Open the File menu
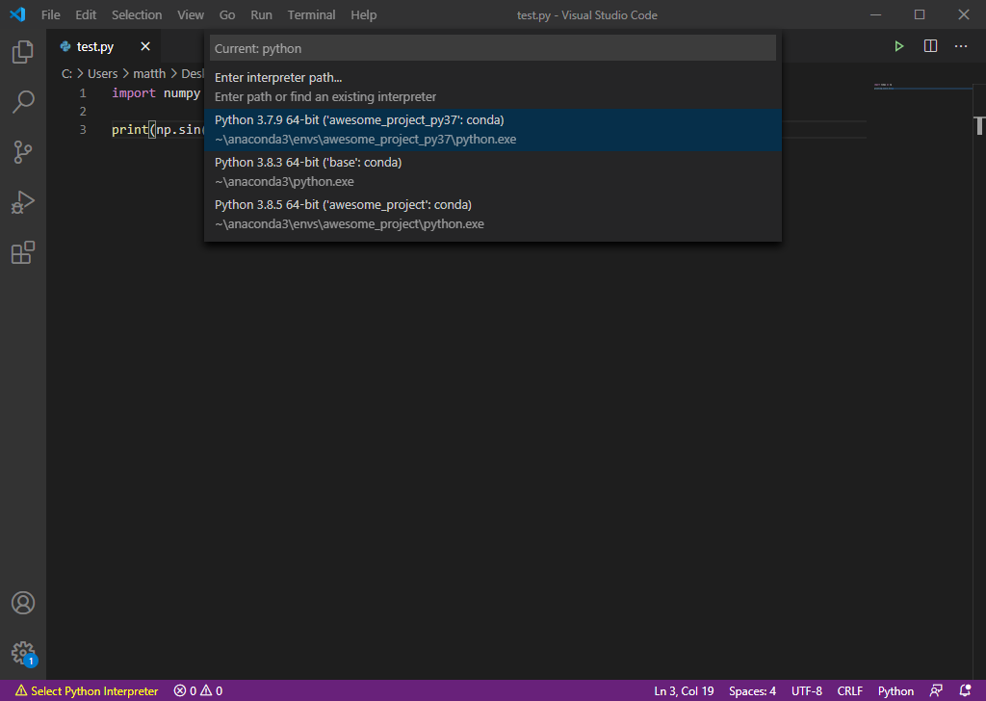 point(51,14)
